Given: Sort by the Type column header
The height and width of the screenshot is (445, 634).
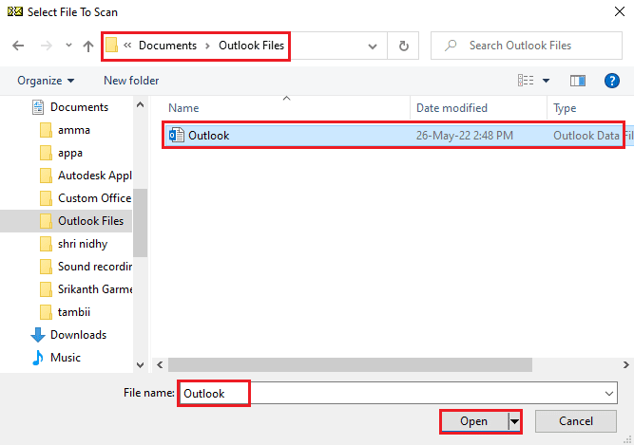Looking at the screenshot, I should (565, 108).
